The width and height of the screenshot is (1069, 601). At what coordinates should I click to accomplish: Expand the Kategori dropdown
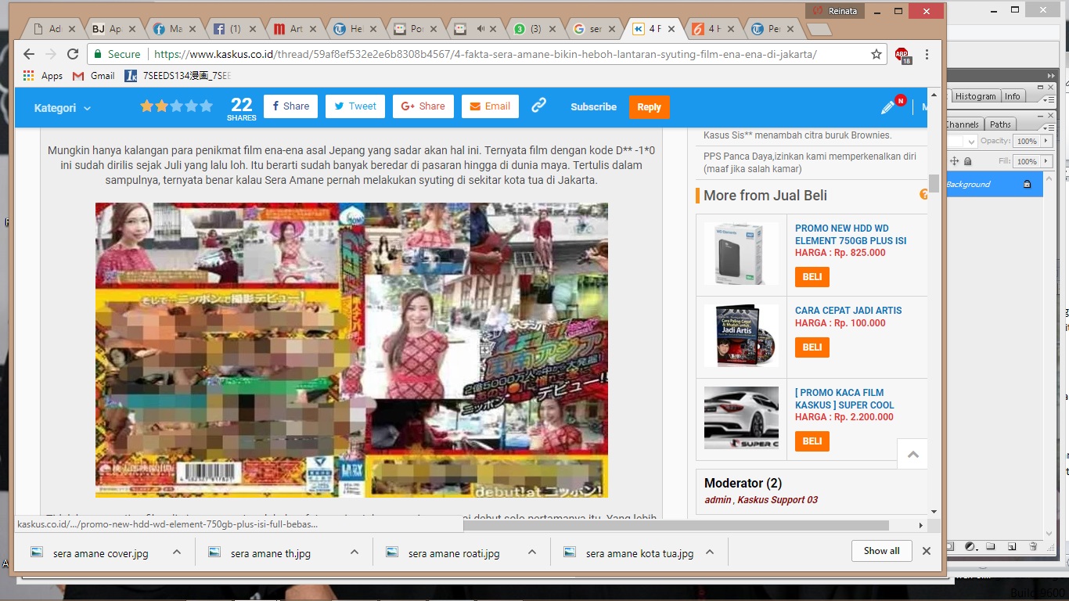(63, 108)
